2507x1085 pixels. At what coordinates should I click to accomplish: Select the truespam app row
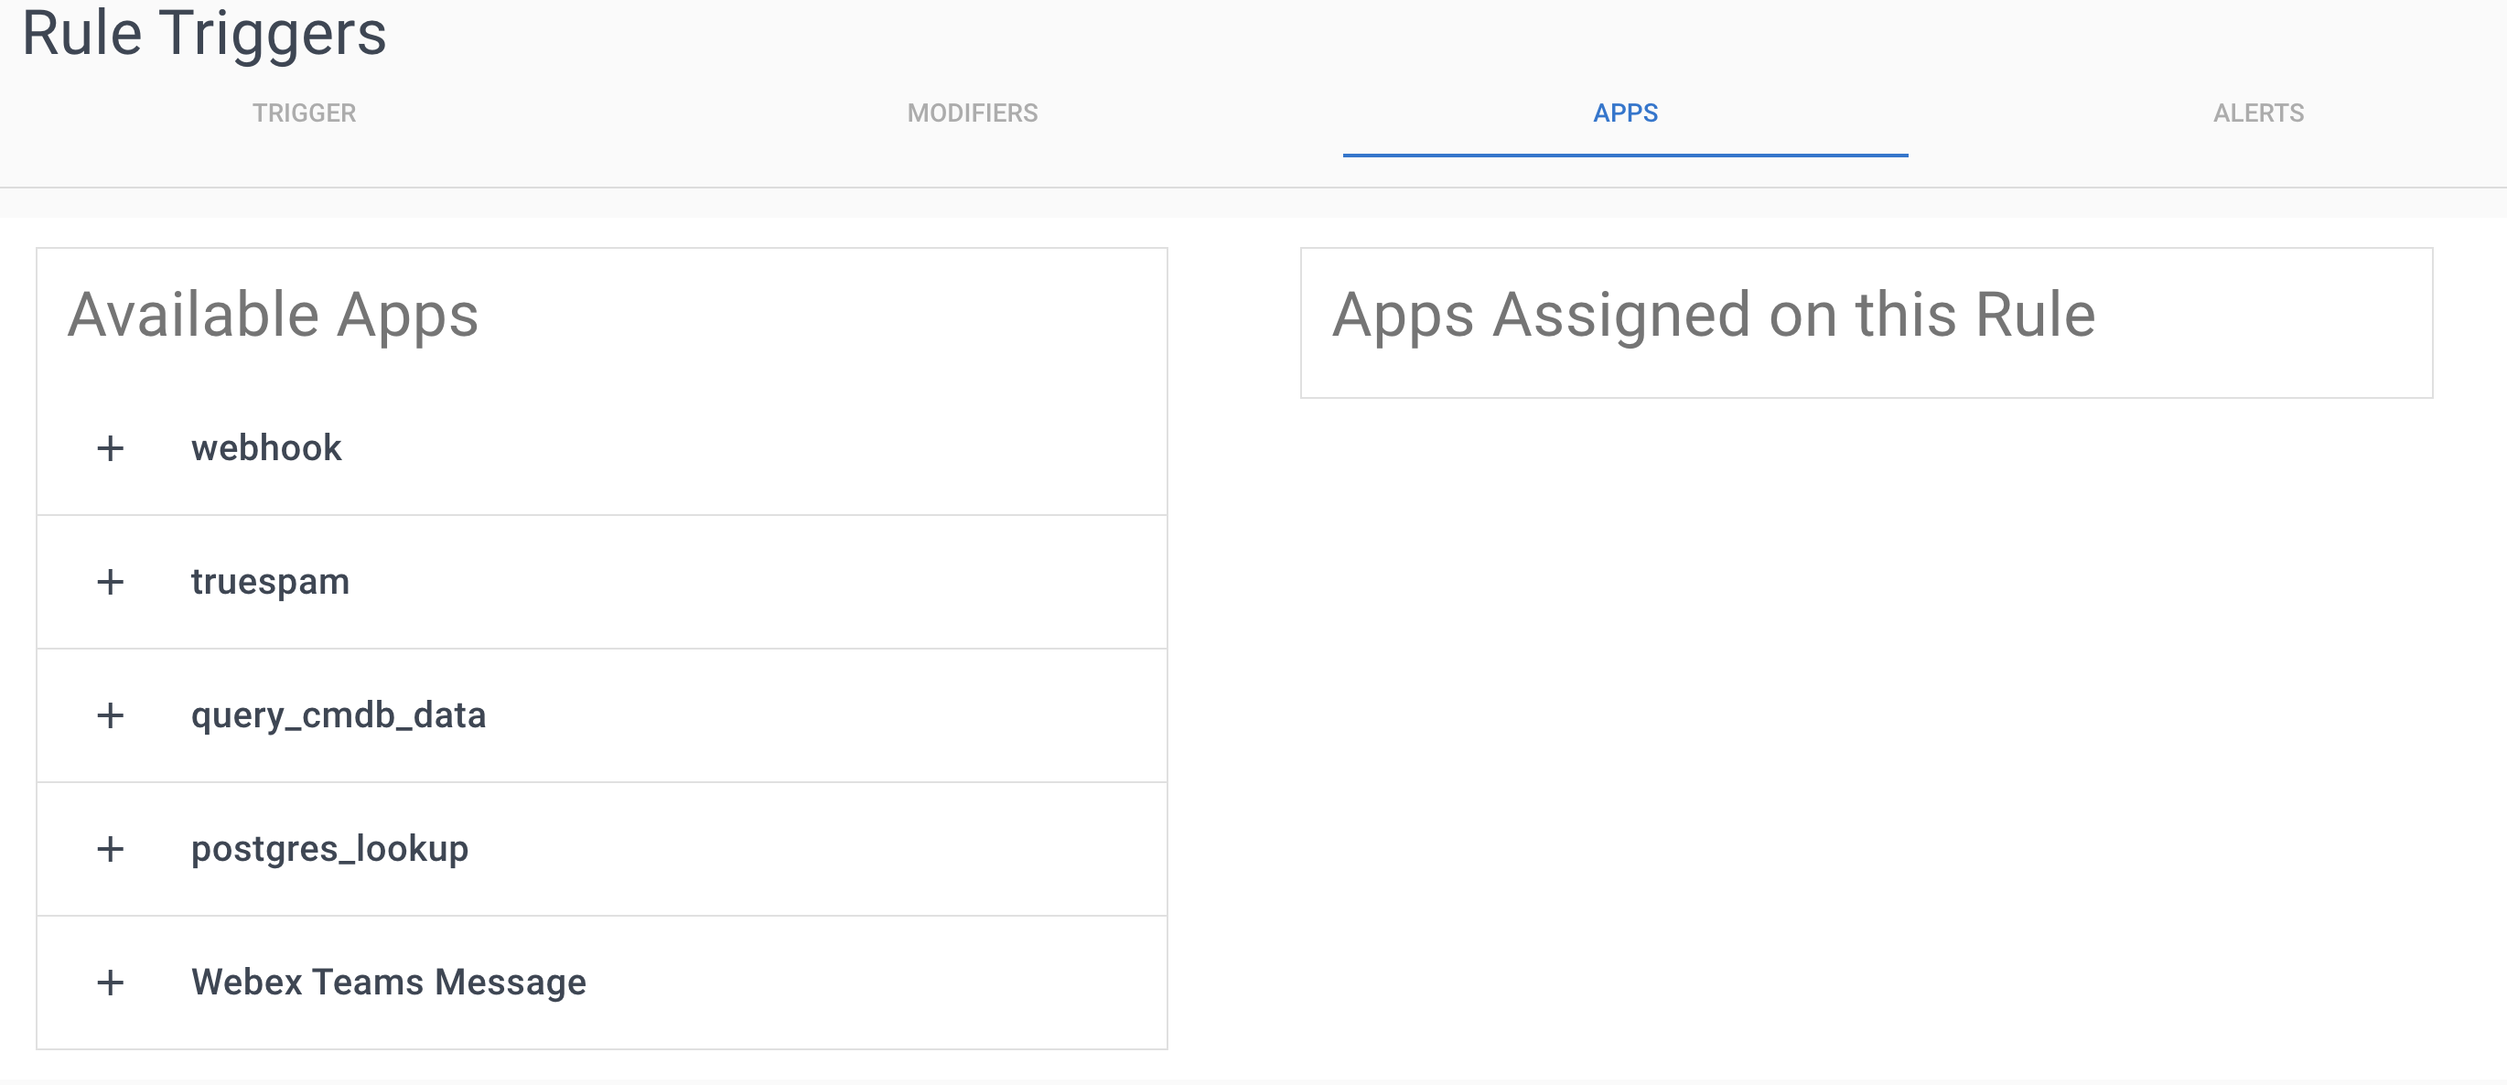pyautogui.click(x=270, y=582)
